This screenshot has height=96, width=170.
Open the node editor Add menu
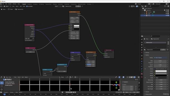(x=21, y=6)
